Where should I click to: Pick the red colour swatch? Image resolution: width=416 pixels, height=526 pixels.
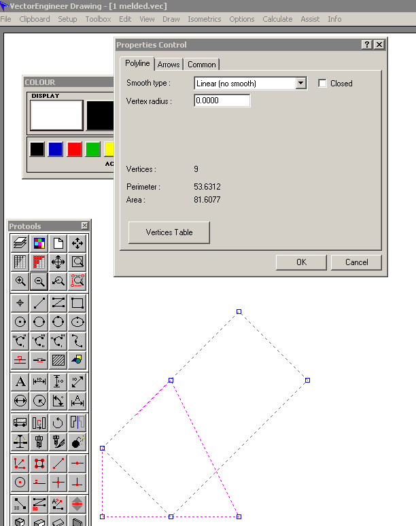74,150
